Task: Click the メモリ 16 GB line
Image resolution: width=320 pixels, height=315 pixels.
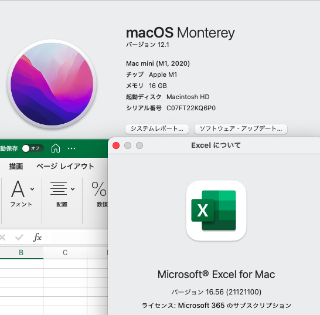Action: point(147,86)
